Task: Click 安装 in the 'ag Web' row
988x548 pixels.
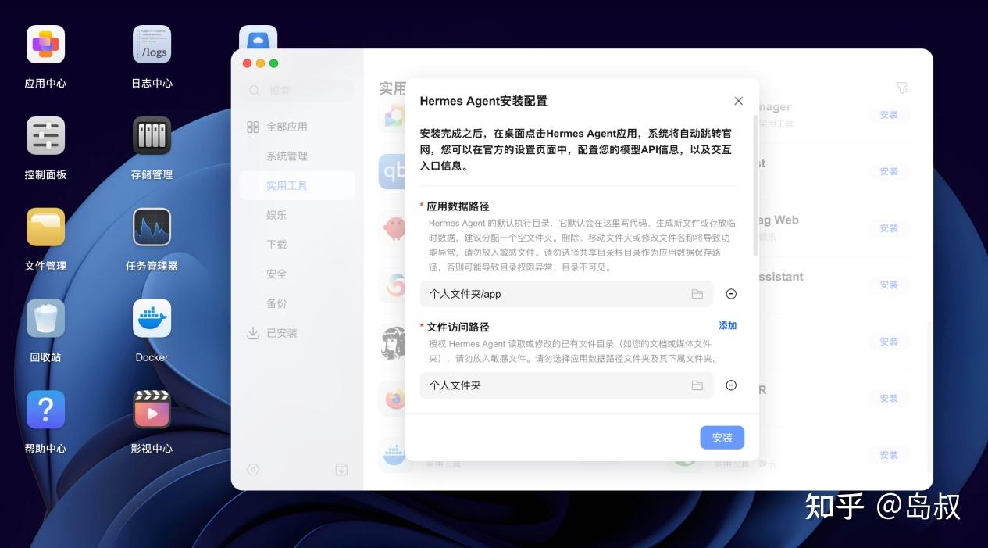Action: (x=889, y=228)
